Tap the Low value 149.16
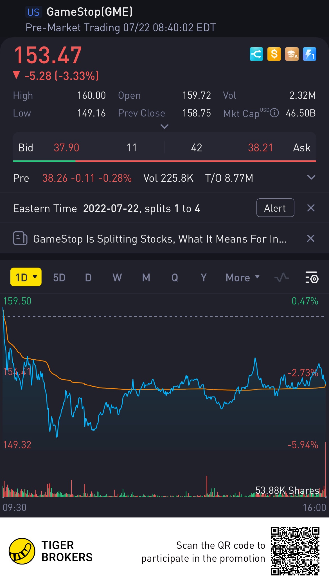Image resolution: width=329 pixels, height=585 pixels. coord(91,113)
